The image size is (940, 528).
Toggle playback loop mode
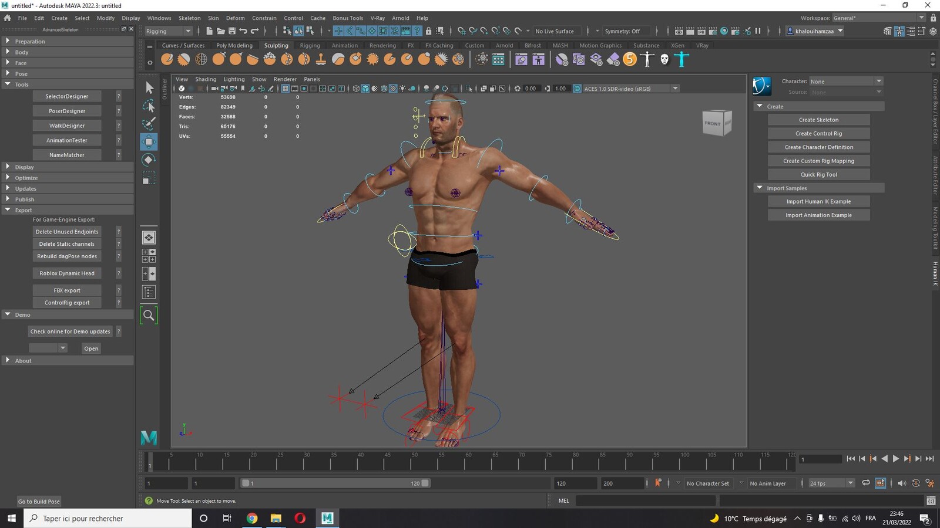[x=866, y=483]
